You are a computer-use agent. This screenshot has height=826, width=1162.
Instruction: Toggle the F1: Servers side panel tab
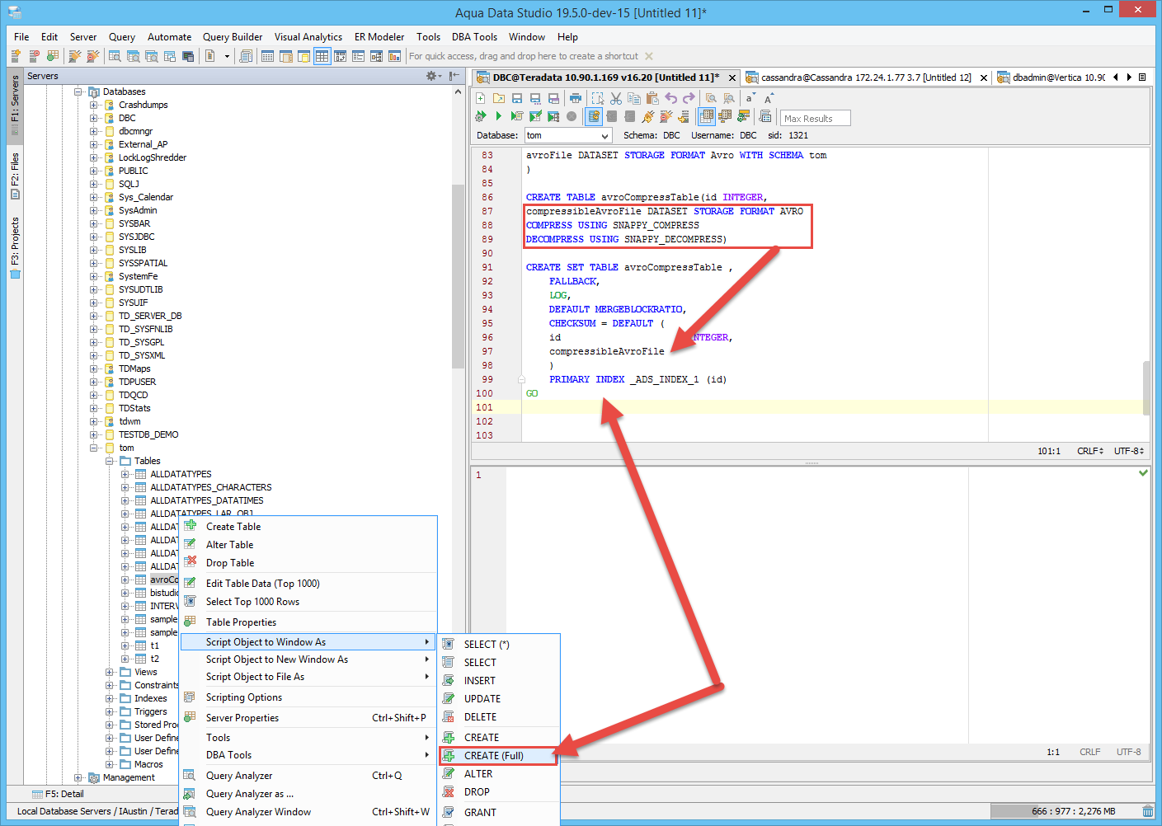(x=15, y=105)
